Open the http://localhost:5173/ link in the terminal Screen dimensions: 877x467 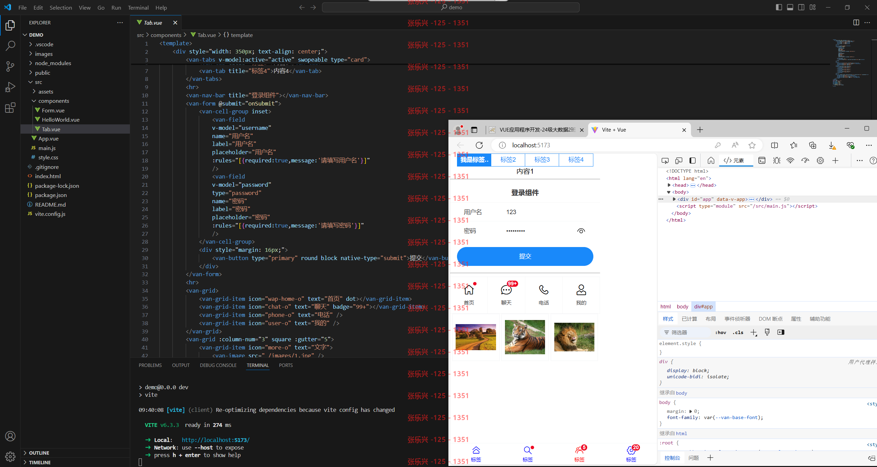coord(215,440)
